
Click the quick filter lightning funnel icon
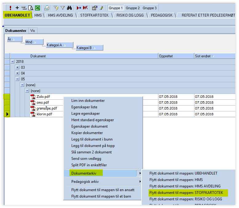pyautogui.click(x=56, y=8)
